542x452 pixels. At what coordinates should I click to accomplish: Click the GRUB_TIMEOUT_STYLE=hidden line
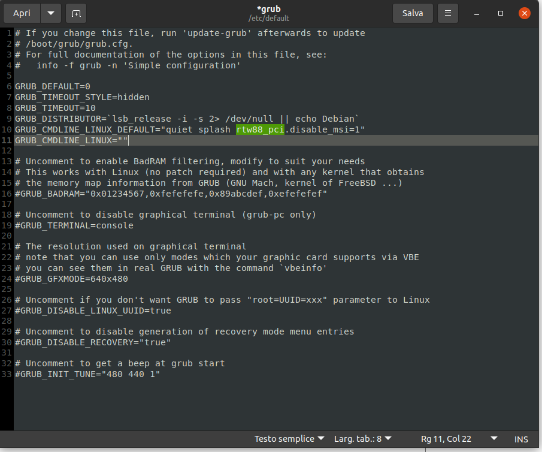tap(82, 97)
